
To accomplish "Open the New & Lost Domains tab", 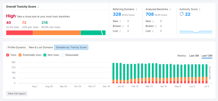I will click(x=41, y=47).
